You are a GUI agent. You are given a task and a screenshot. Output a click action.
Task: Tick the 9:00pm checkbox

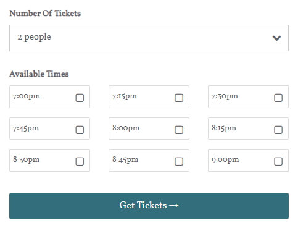coord(278,161)
